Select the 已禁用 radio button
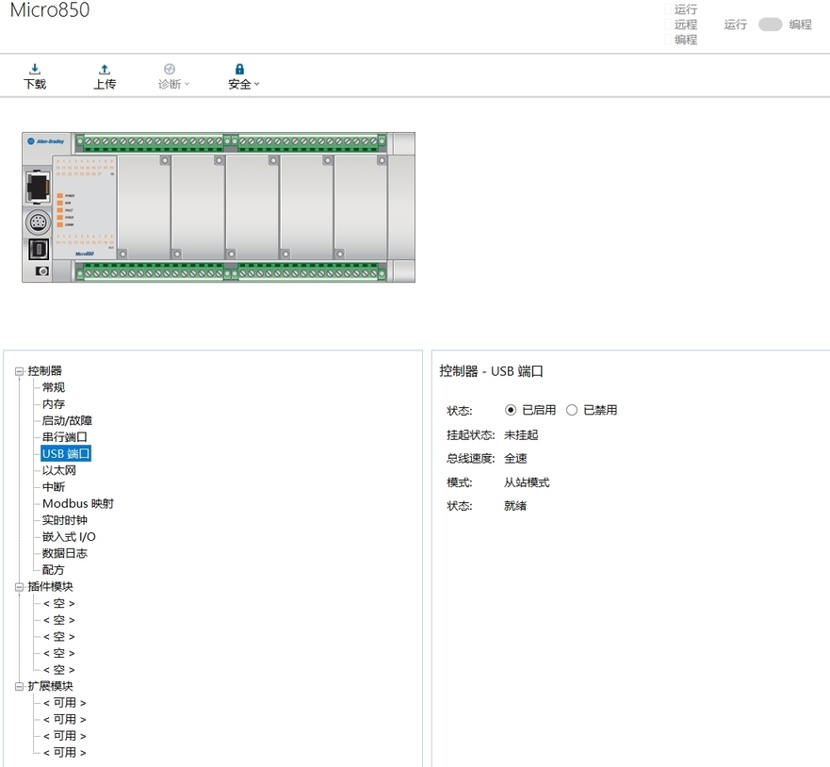The width and height of the screenshot is (830, 767). (572, 410)
